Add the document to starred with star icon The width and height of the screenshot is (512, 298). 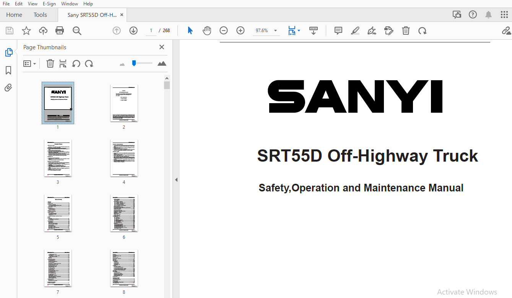[26, 31]
